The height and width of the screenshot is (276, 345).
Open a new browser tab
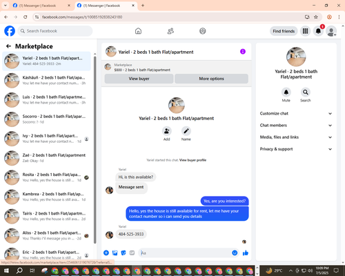tap(143, 6)
